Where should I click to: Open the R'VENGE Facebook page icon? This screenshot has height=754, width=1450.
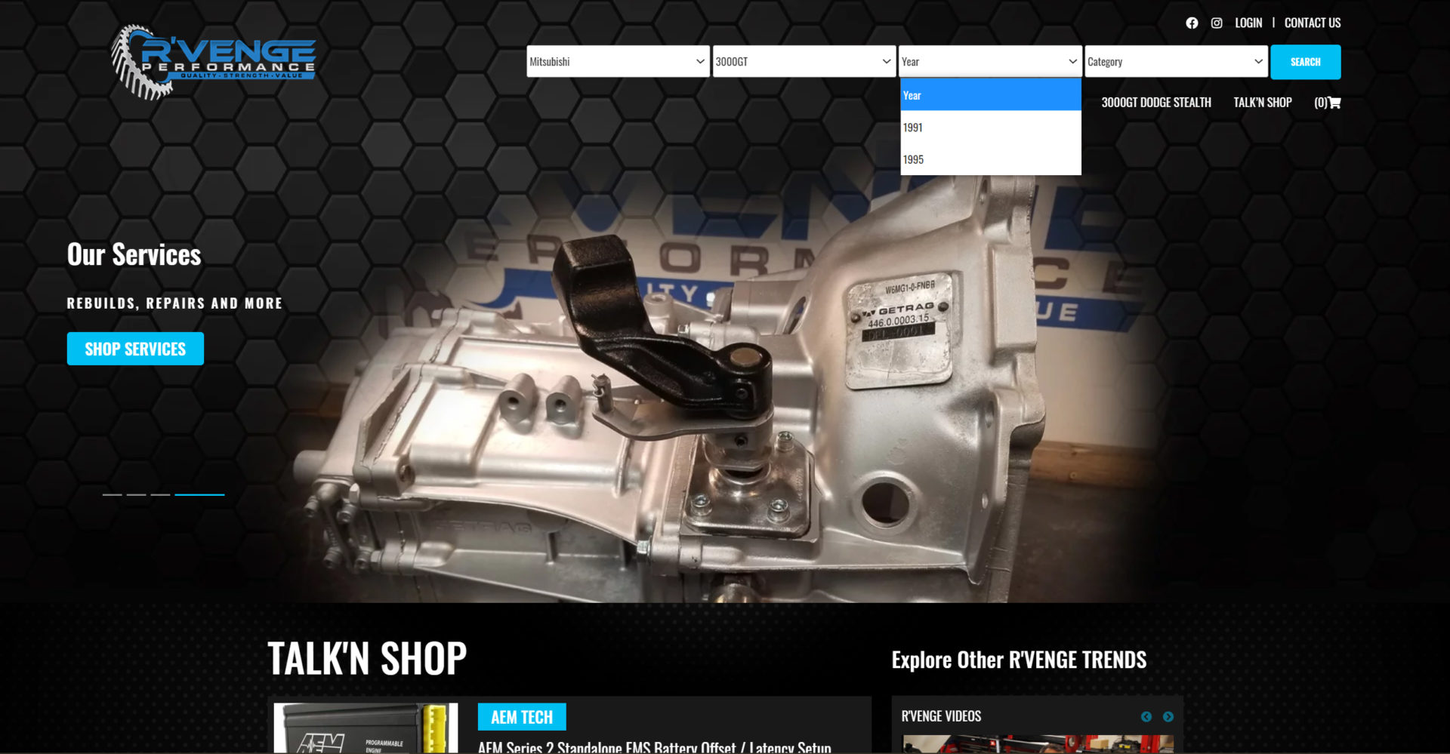tap(1192, 23)
